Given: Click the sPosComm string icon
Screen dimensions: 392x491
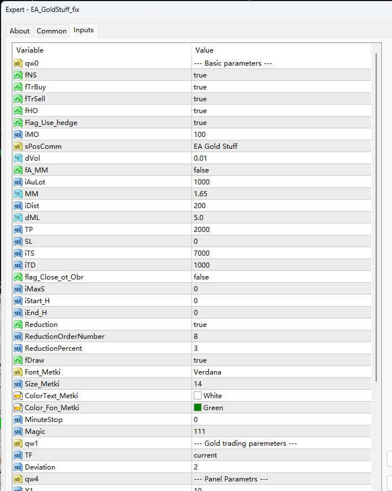Looking at the screenshot, I should pyautogui.click(x=18, y=147).
